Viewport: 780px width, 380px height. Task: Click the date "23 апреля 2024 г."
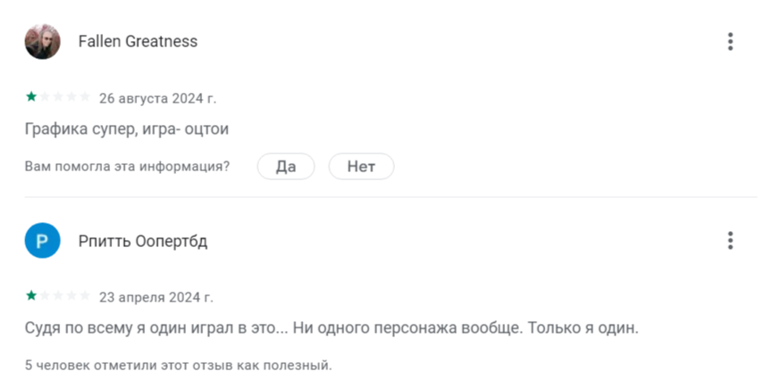point(155,297)
